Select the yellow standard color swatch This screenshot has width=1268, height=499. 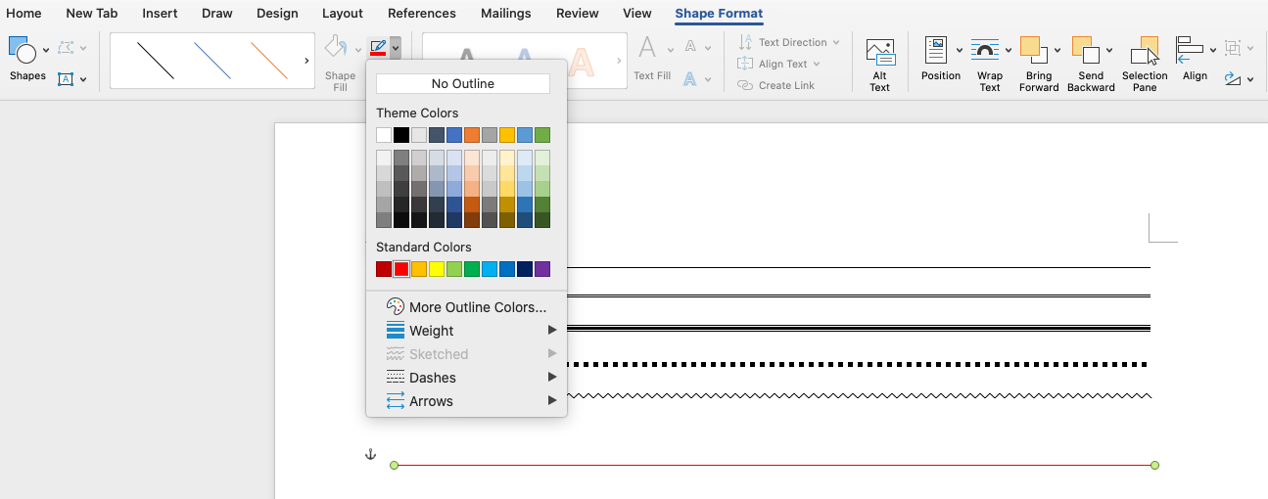pos(437,269)
